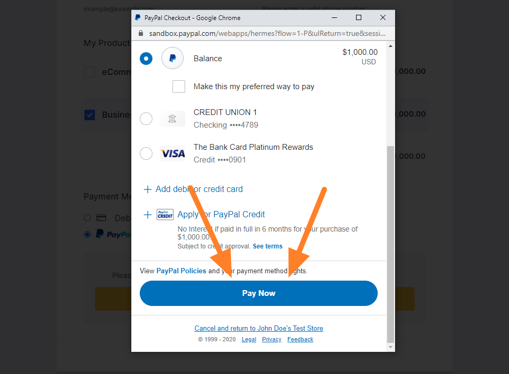509x374 pixels.
Task: Open the PayPal Policies link
Action: (181, 271)
